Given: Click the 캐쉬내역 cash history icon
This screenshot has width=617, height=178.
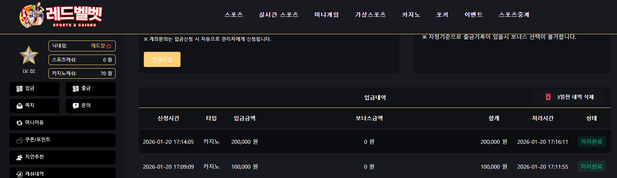Looking at the screenshot, I should 20,174.
